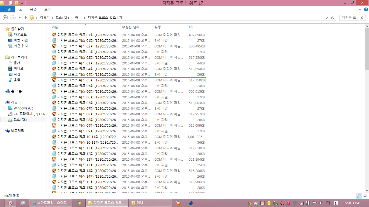Click 애니 in the address breadcrumb
The width and height of the screenshot is (369, 207).
[78, 18]
